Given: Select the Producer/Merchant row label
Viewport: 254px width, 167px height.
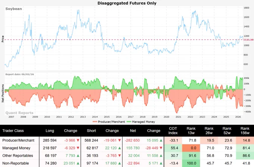Looking at the screenshot, I should 18,140.
